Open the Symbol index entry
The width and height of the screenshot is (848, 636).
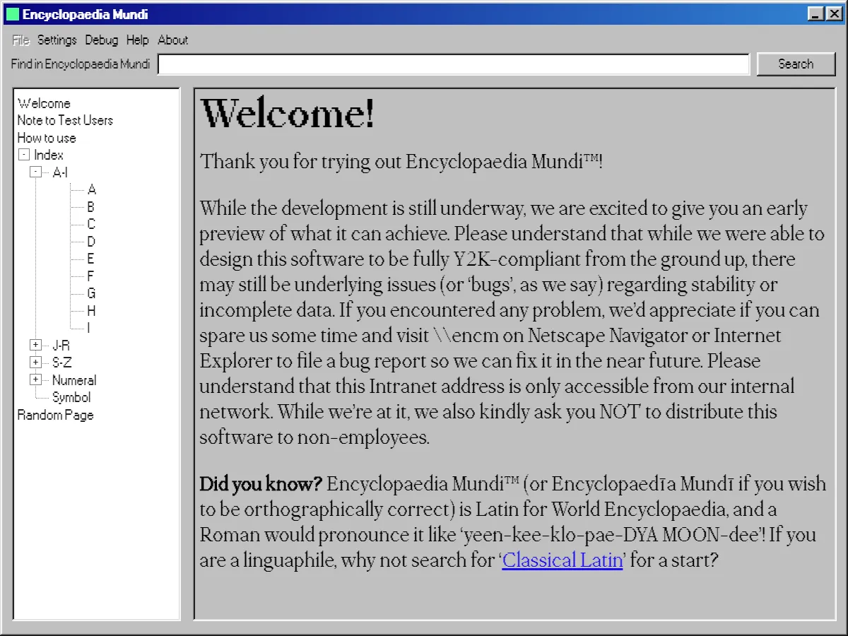point(71,397)
